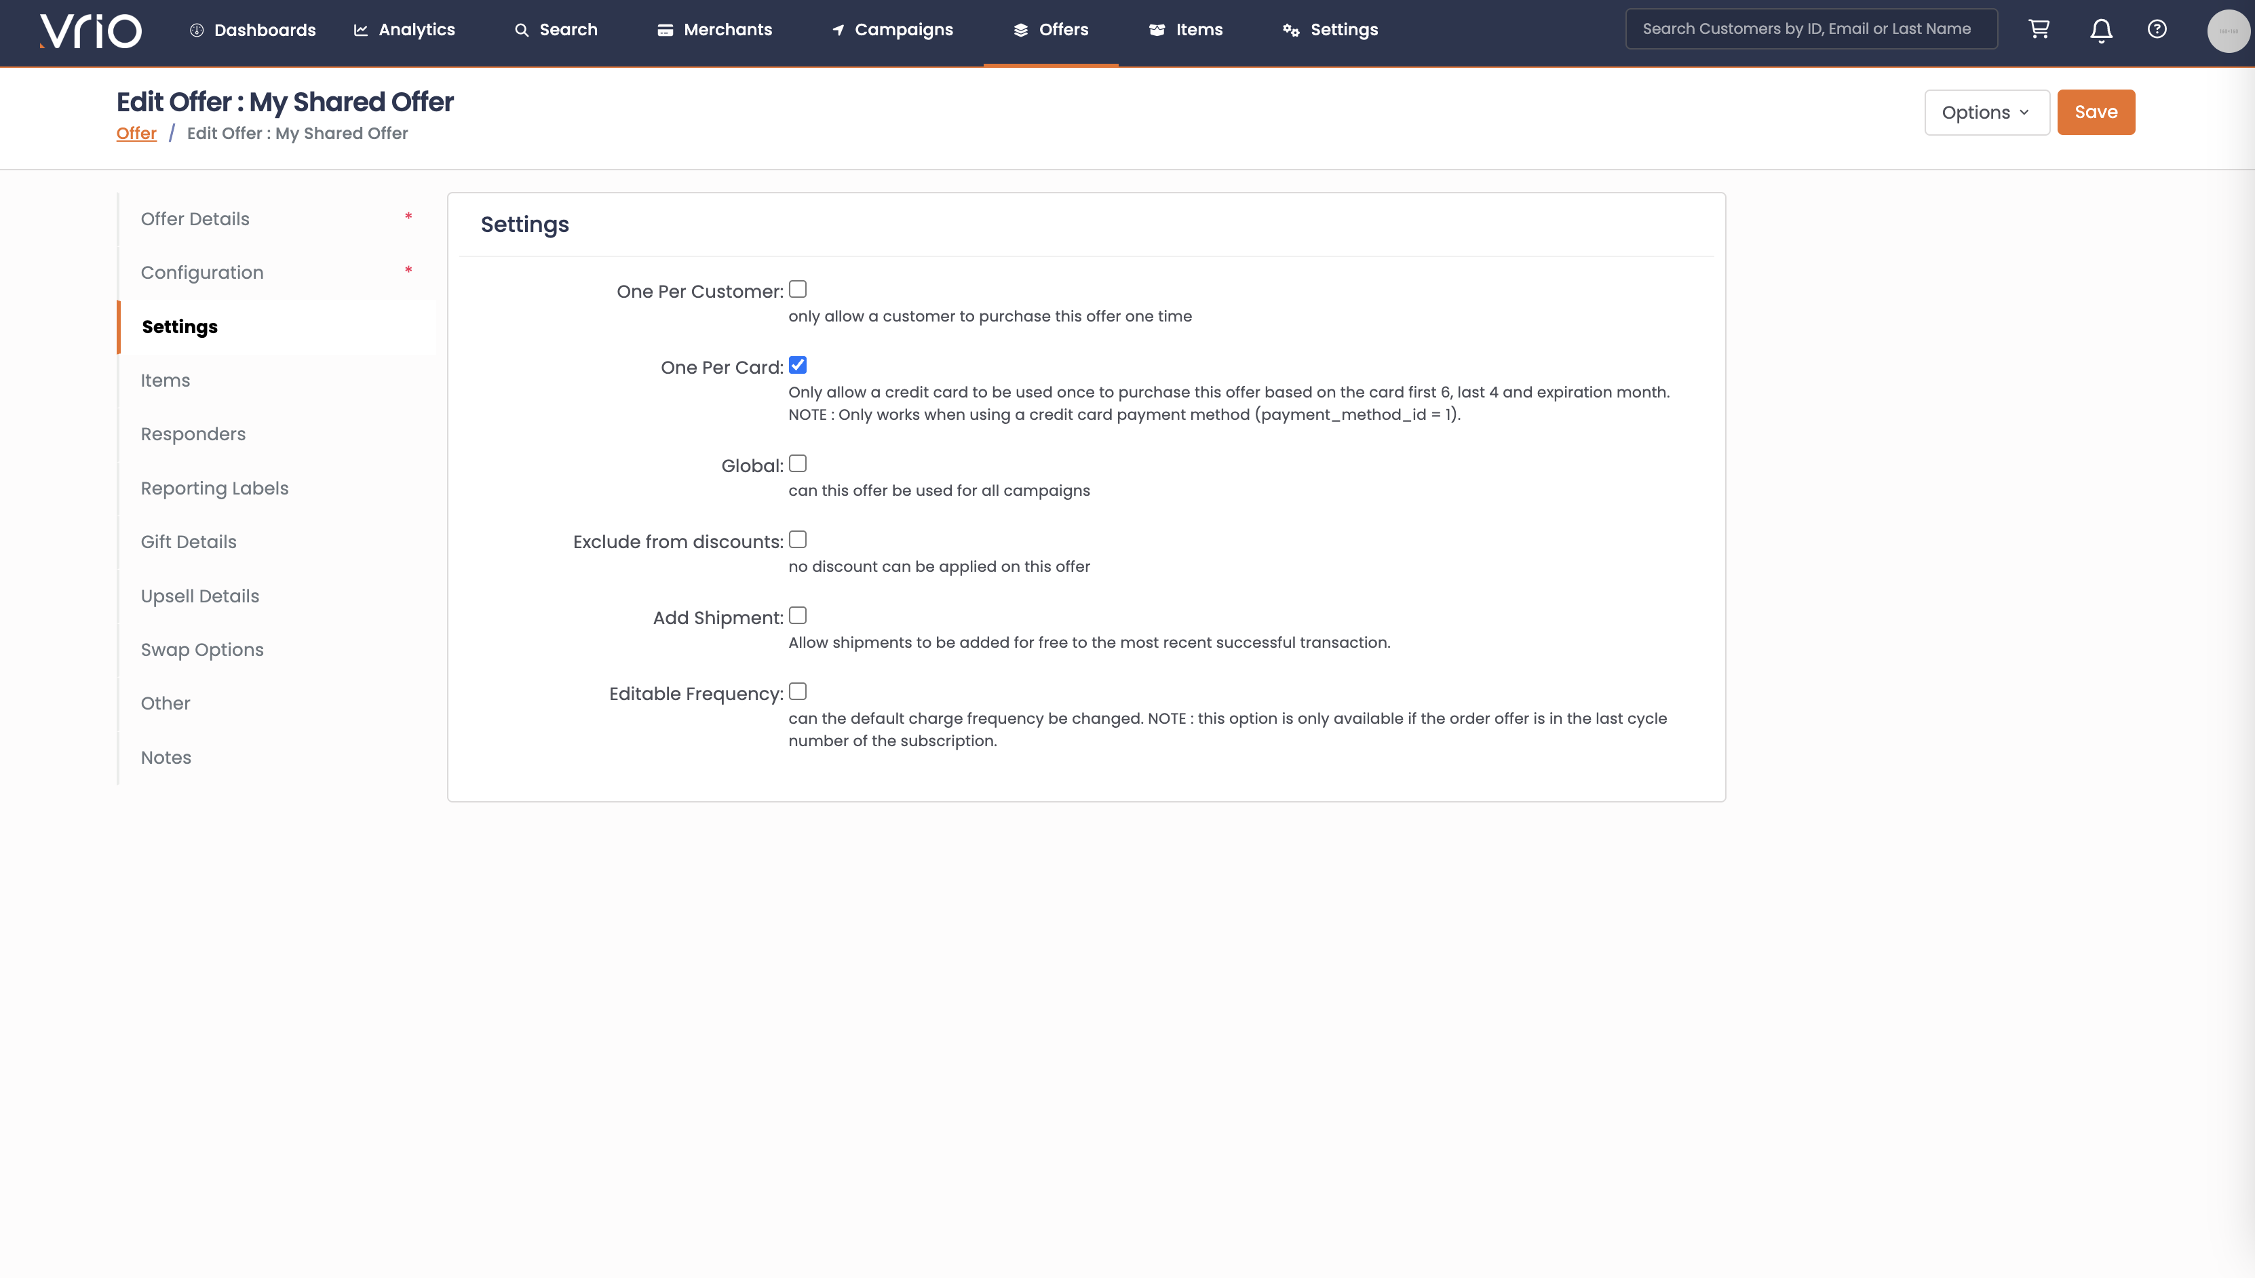
Task: Open Search in the top navigation
Action: pyautogui.click(x=556, y=30)
